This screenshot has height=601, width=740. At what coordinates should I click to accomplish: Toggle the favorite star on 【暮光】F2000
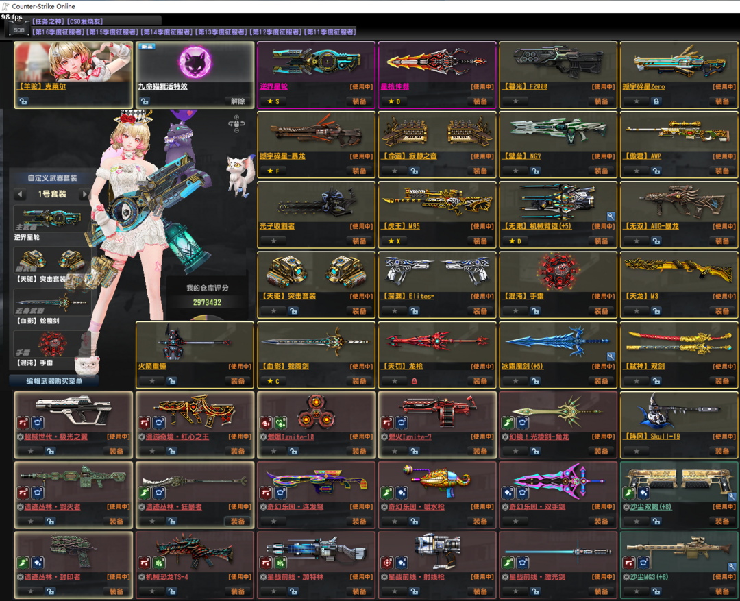pos(515,101)
